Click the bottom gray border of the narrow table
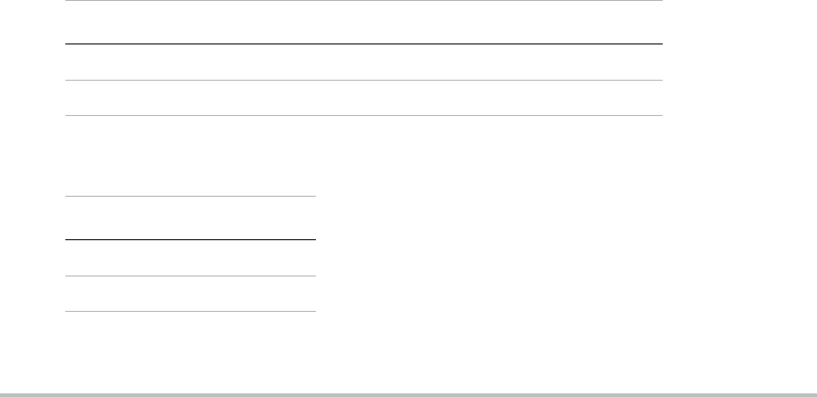Screen dimensions: 817x397 coord(191,311)
